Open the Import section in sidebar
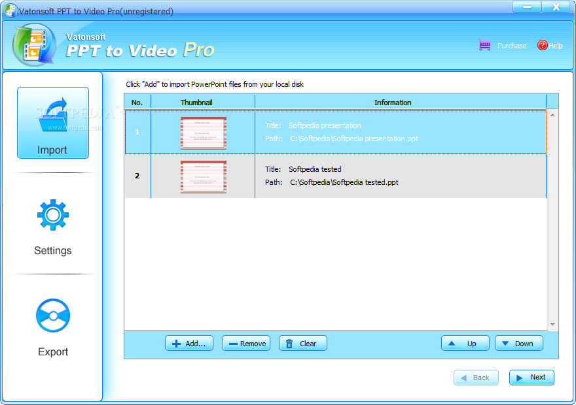The height and width of the screenshot is (405, 576). (x=53, y=123)
